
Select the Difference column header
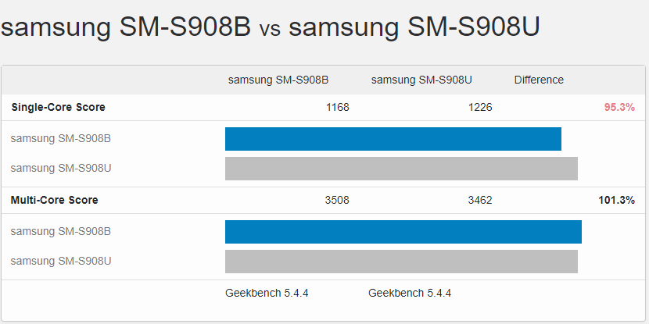539,80
